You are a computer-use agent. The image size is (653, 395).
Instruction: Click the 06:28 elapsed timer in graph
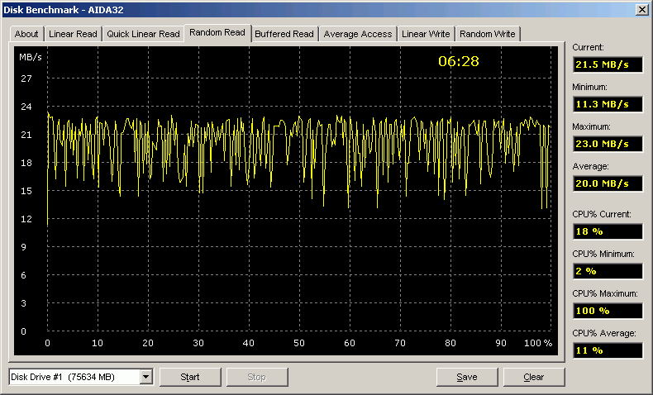click(x=459, y=61)
